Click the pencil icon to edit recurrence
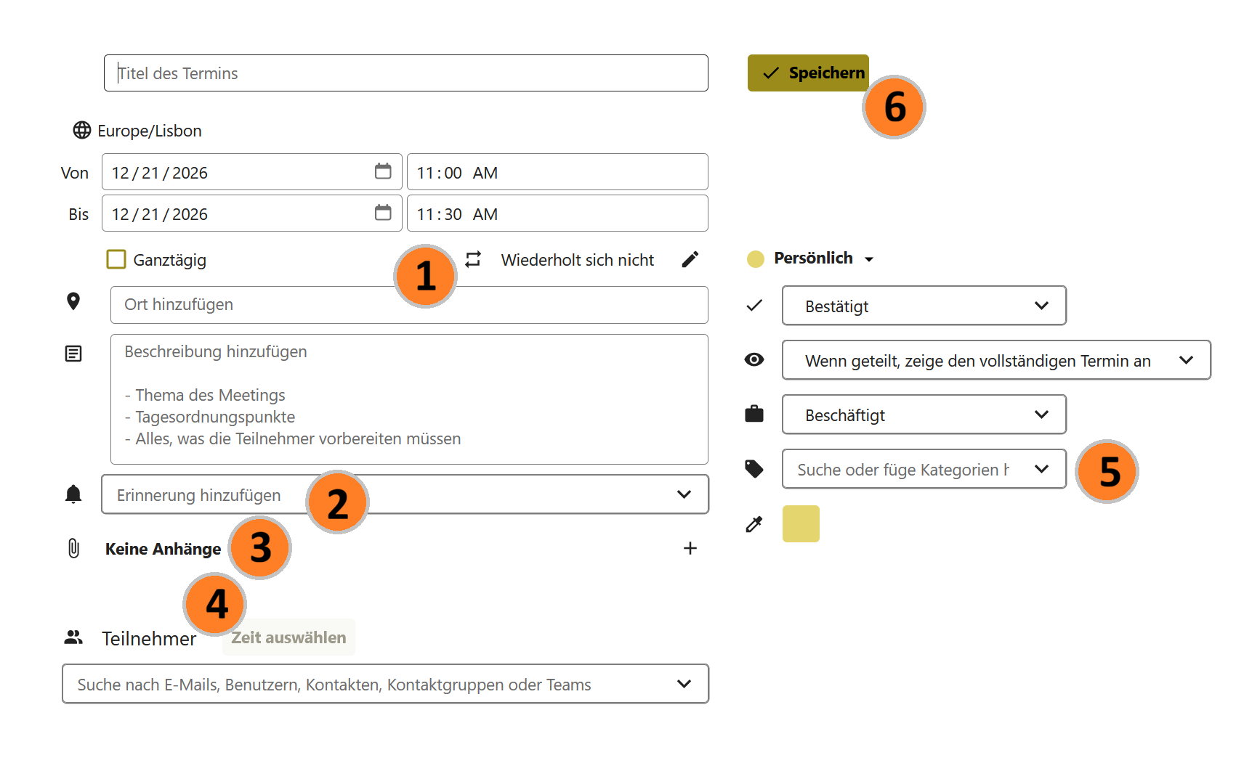The height and width of the screenshot is (771, 1252). tap(690, 259)
